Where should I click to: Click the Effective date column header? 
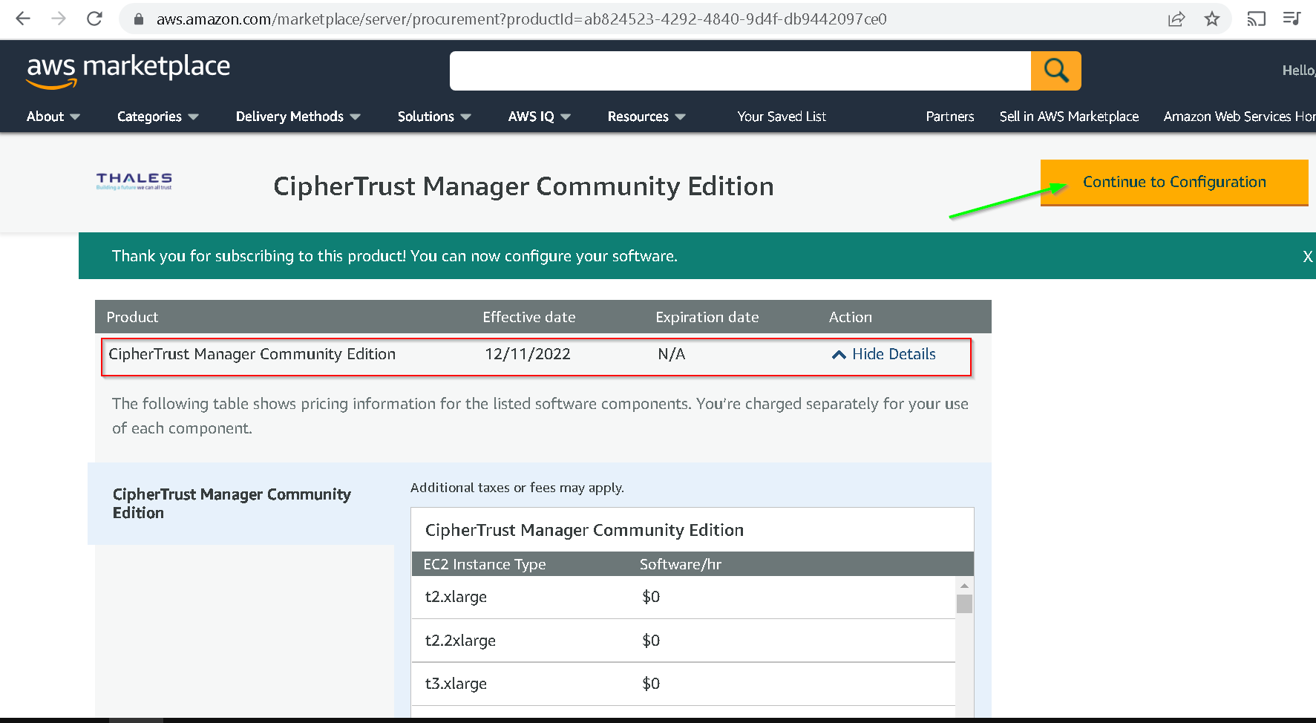(529, 317)
